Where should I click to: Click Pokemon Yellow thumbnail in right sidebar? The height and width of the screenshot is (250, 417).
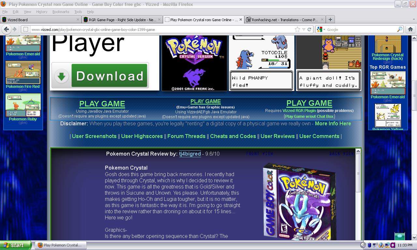(x=388, y=116)
